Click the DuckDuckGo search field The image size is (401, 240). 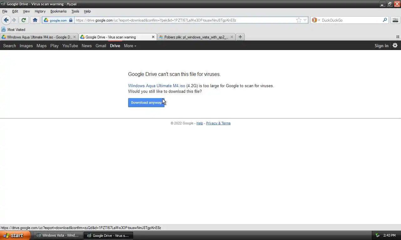pos(351,20)
